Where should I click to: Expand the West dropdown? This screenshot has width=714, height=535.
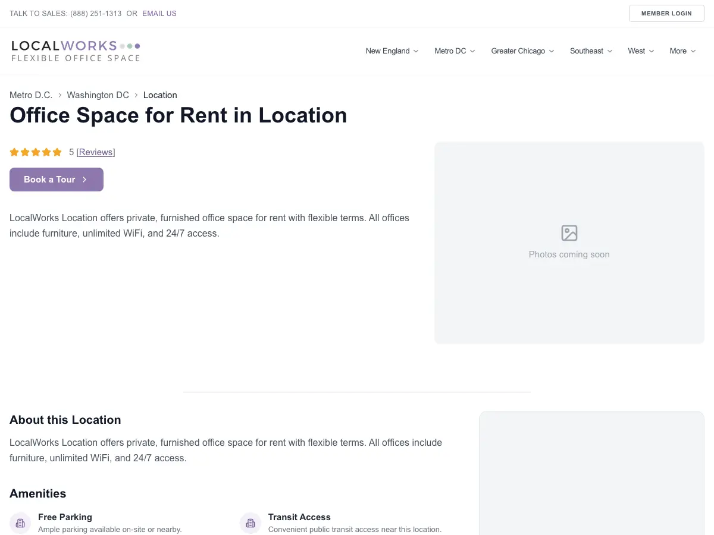click(641, 51)
